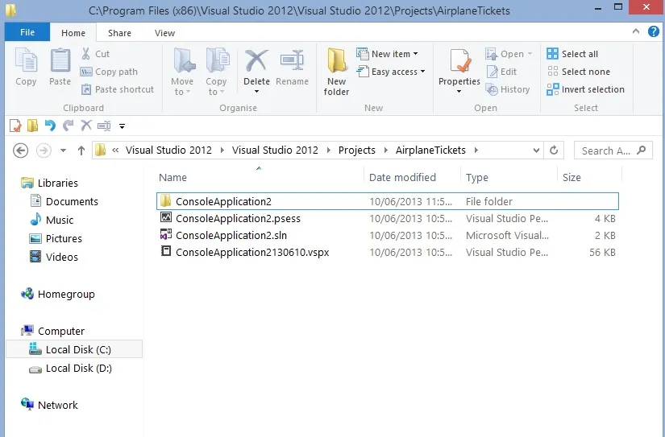The height and width of the screenshot is (437, 665).
Task: Select ConsoleApplication2.psess file
Action: [388, 218]
